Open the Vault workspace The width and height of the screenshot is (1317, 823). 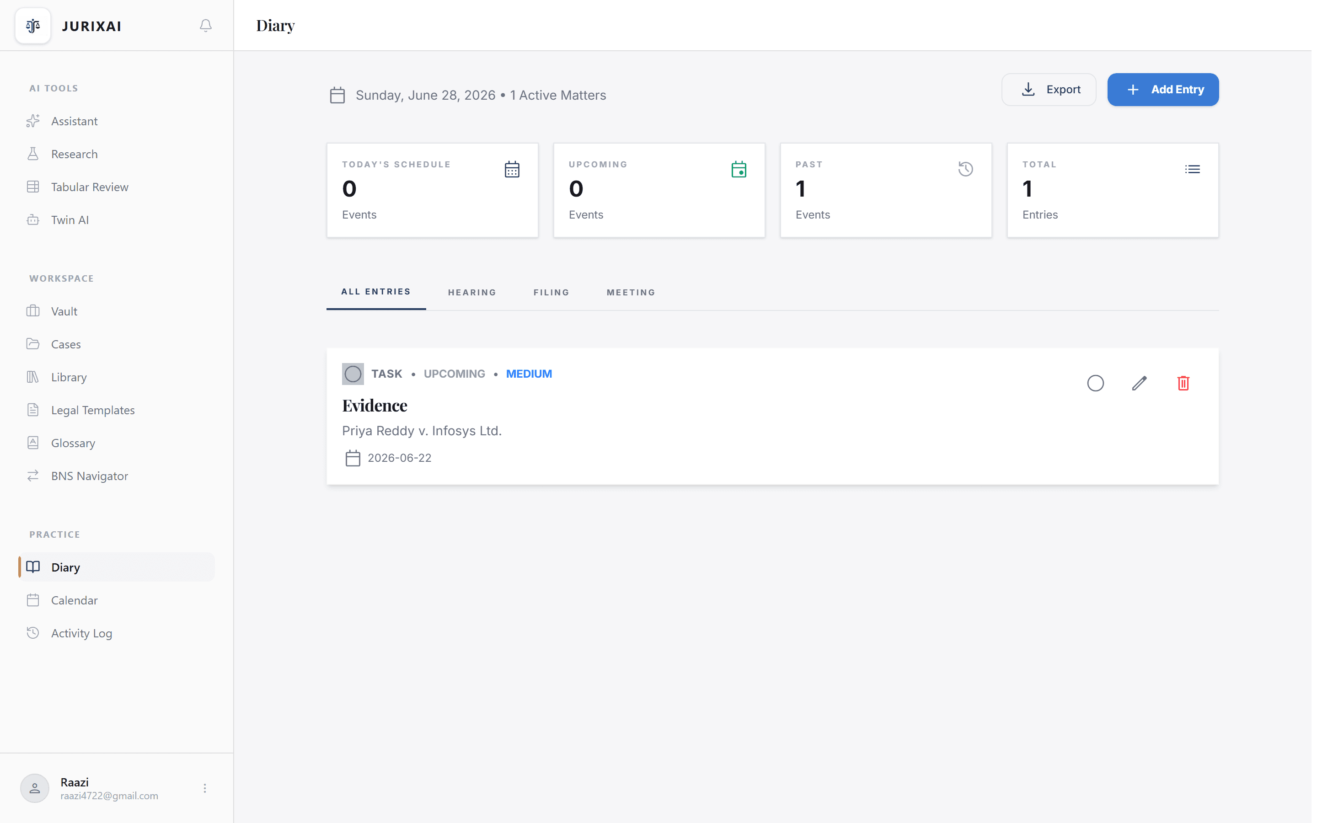pyautogui.click(x=117, y=311)
